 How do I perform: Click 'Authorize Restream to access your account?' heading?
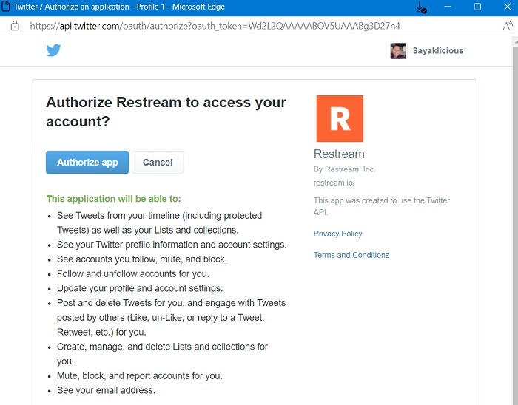[166, 112]
